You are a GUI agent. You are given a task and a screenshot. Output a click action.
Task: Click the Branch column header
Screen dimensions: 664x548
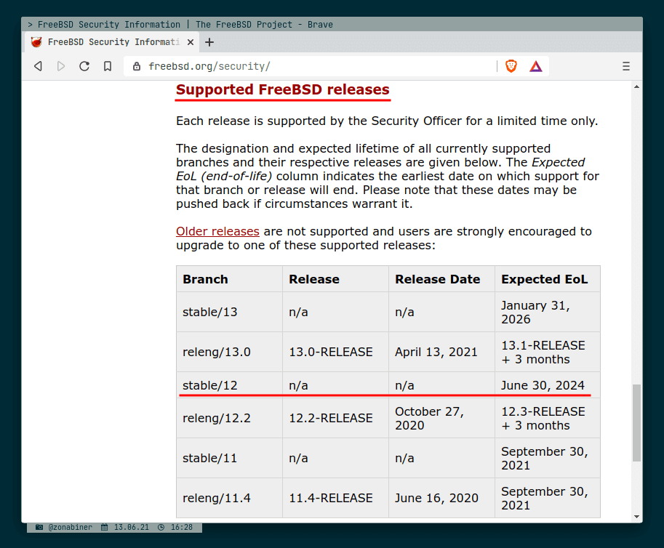click(x=230, y=279)
